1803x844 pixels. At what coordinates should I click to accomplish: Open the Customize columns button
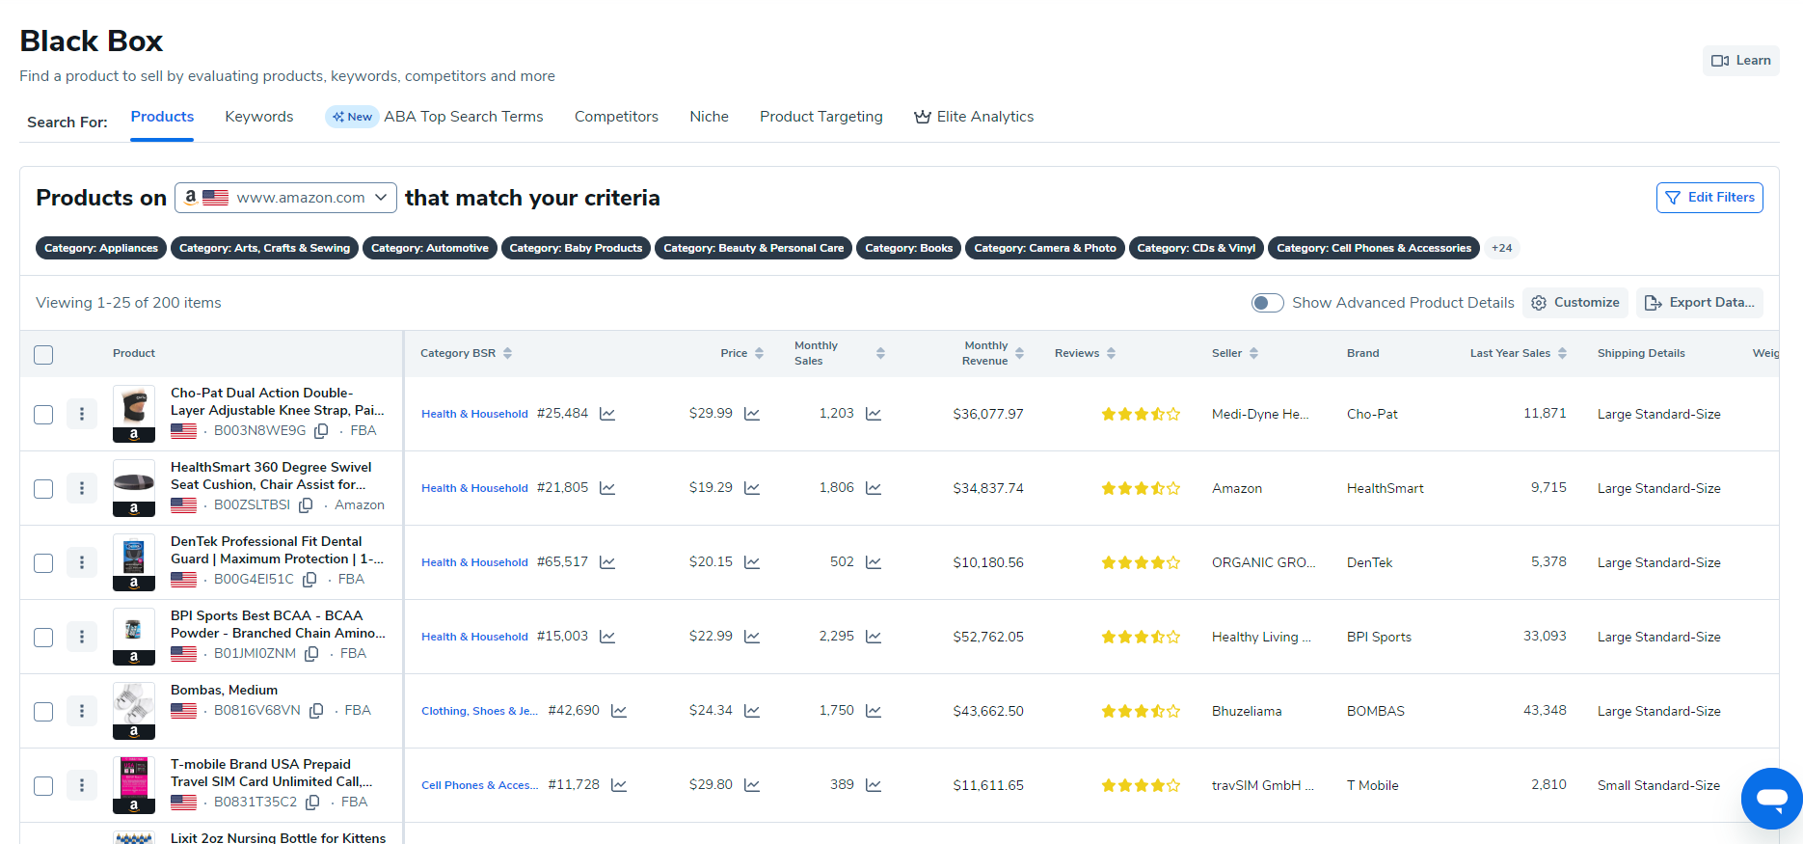pyautogui.click(x=1575, y=303)
